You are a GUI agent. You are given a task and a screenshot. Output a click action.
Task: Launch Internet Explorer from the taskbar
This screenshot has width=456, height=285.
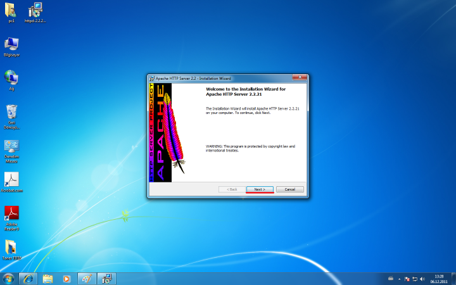click(27, 279)
